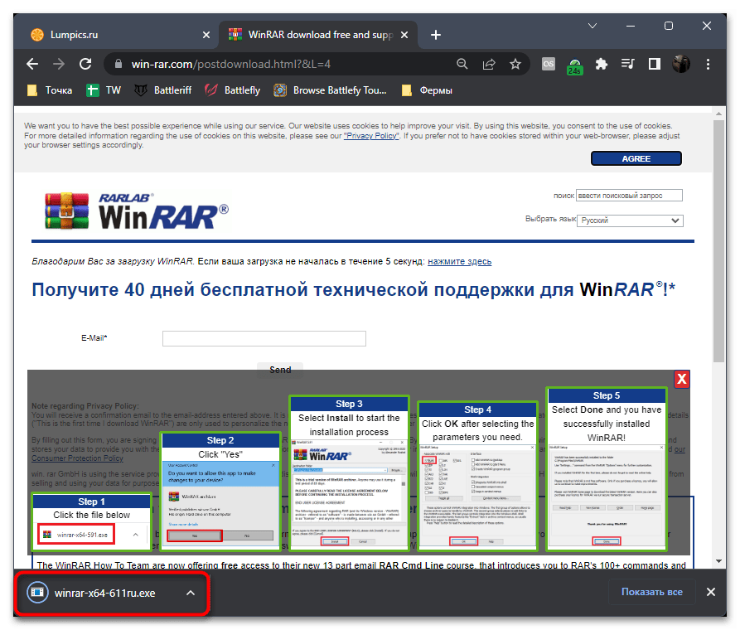Open the zoom magnifier in address bar
This screenshot has height=630, width=740.
[x=462, y=64]
